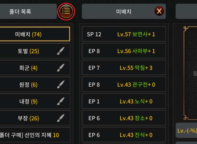Select general Lv.57 보연사+1
Viewport: 197px width, 144px height.
[124, 34]
